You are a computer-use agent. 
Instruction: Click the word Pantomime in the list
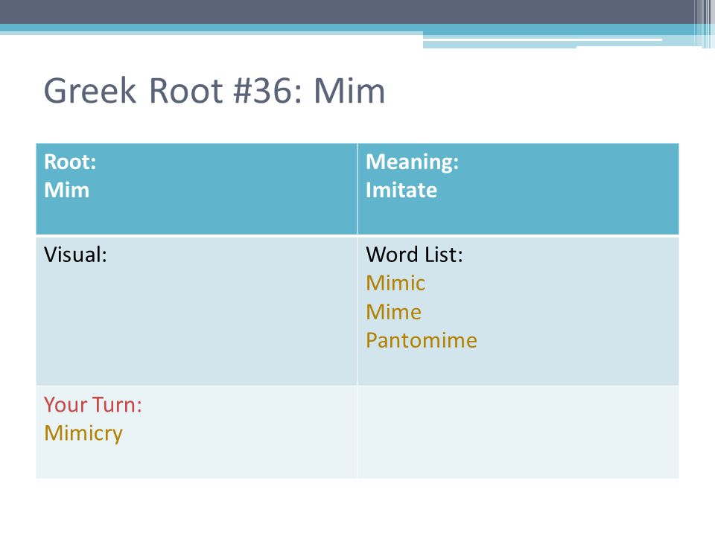[x=422, y=340]
